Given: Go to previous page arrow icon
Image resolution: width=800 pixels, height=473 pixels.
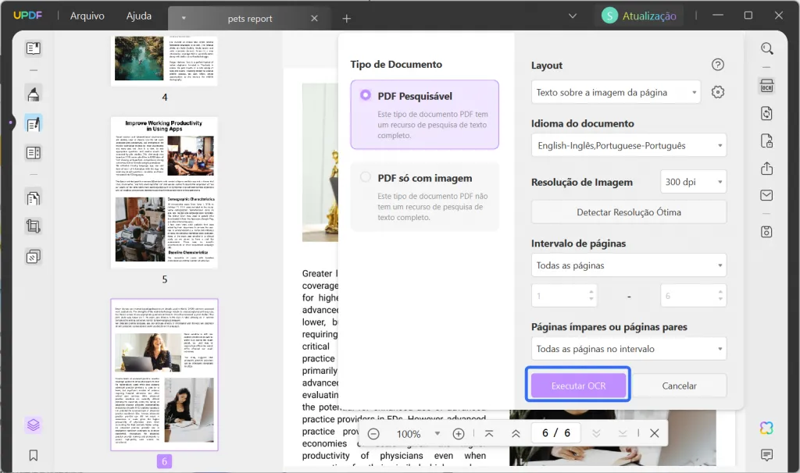Looking at the screenshot, I should tap(516, 434).
